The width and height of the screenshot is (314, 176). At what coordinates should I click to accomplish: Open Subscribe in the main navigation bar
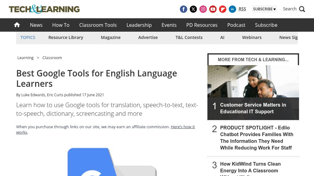coord(266,25)
